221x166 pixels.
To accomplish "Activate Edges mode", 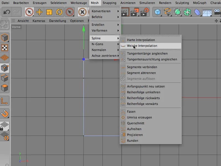I will 5,78.
